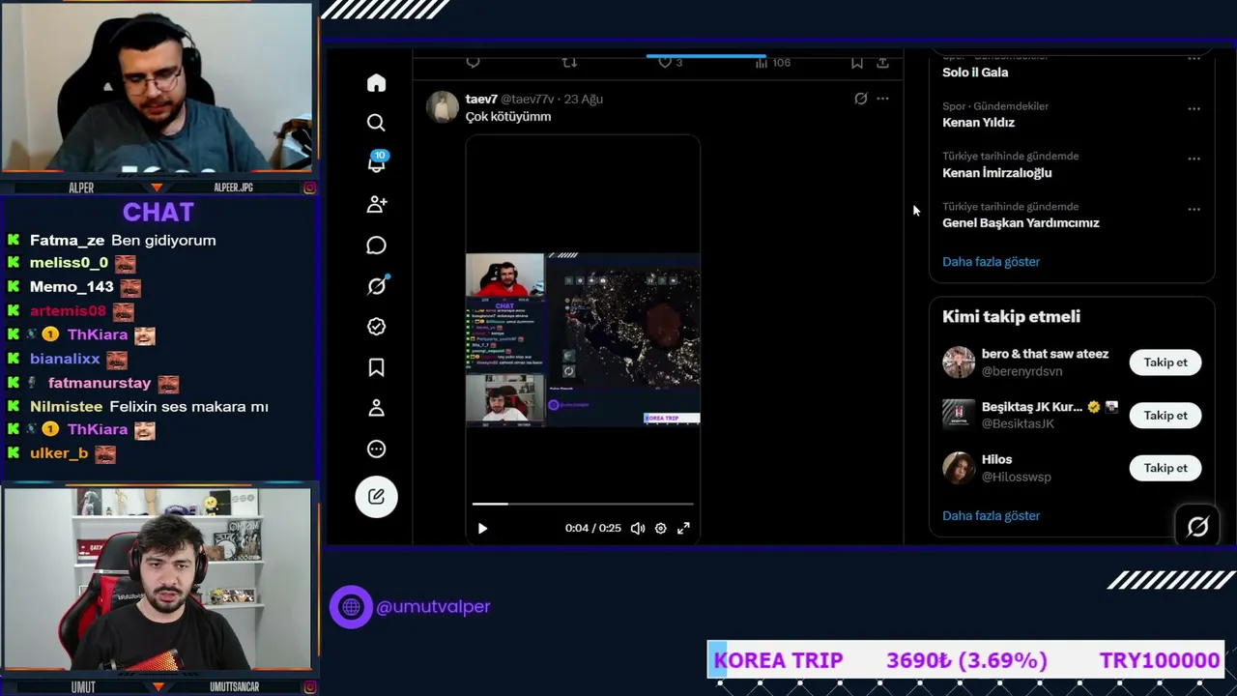
Task: Click the embedded video thumbnail
Action: coord(583,339)
